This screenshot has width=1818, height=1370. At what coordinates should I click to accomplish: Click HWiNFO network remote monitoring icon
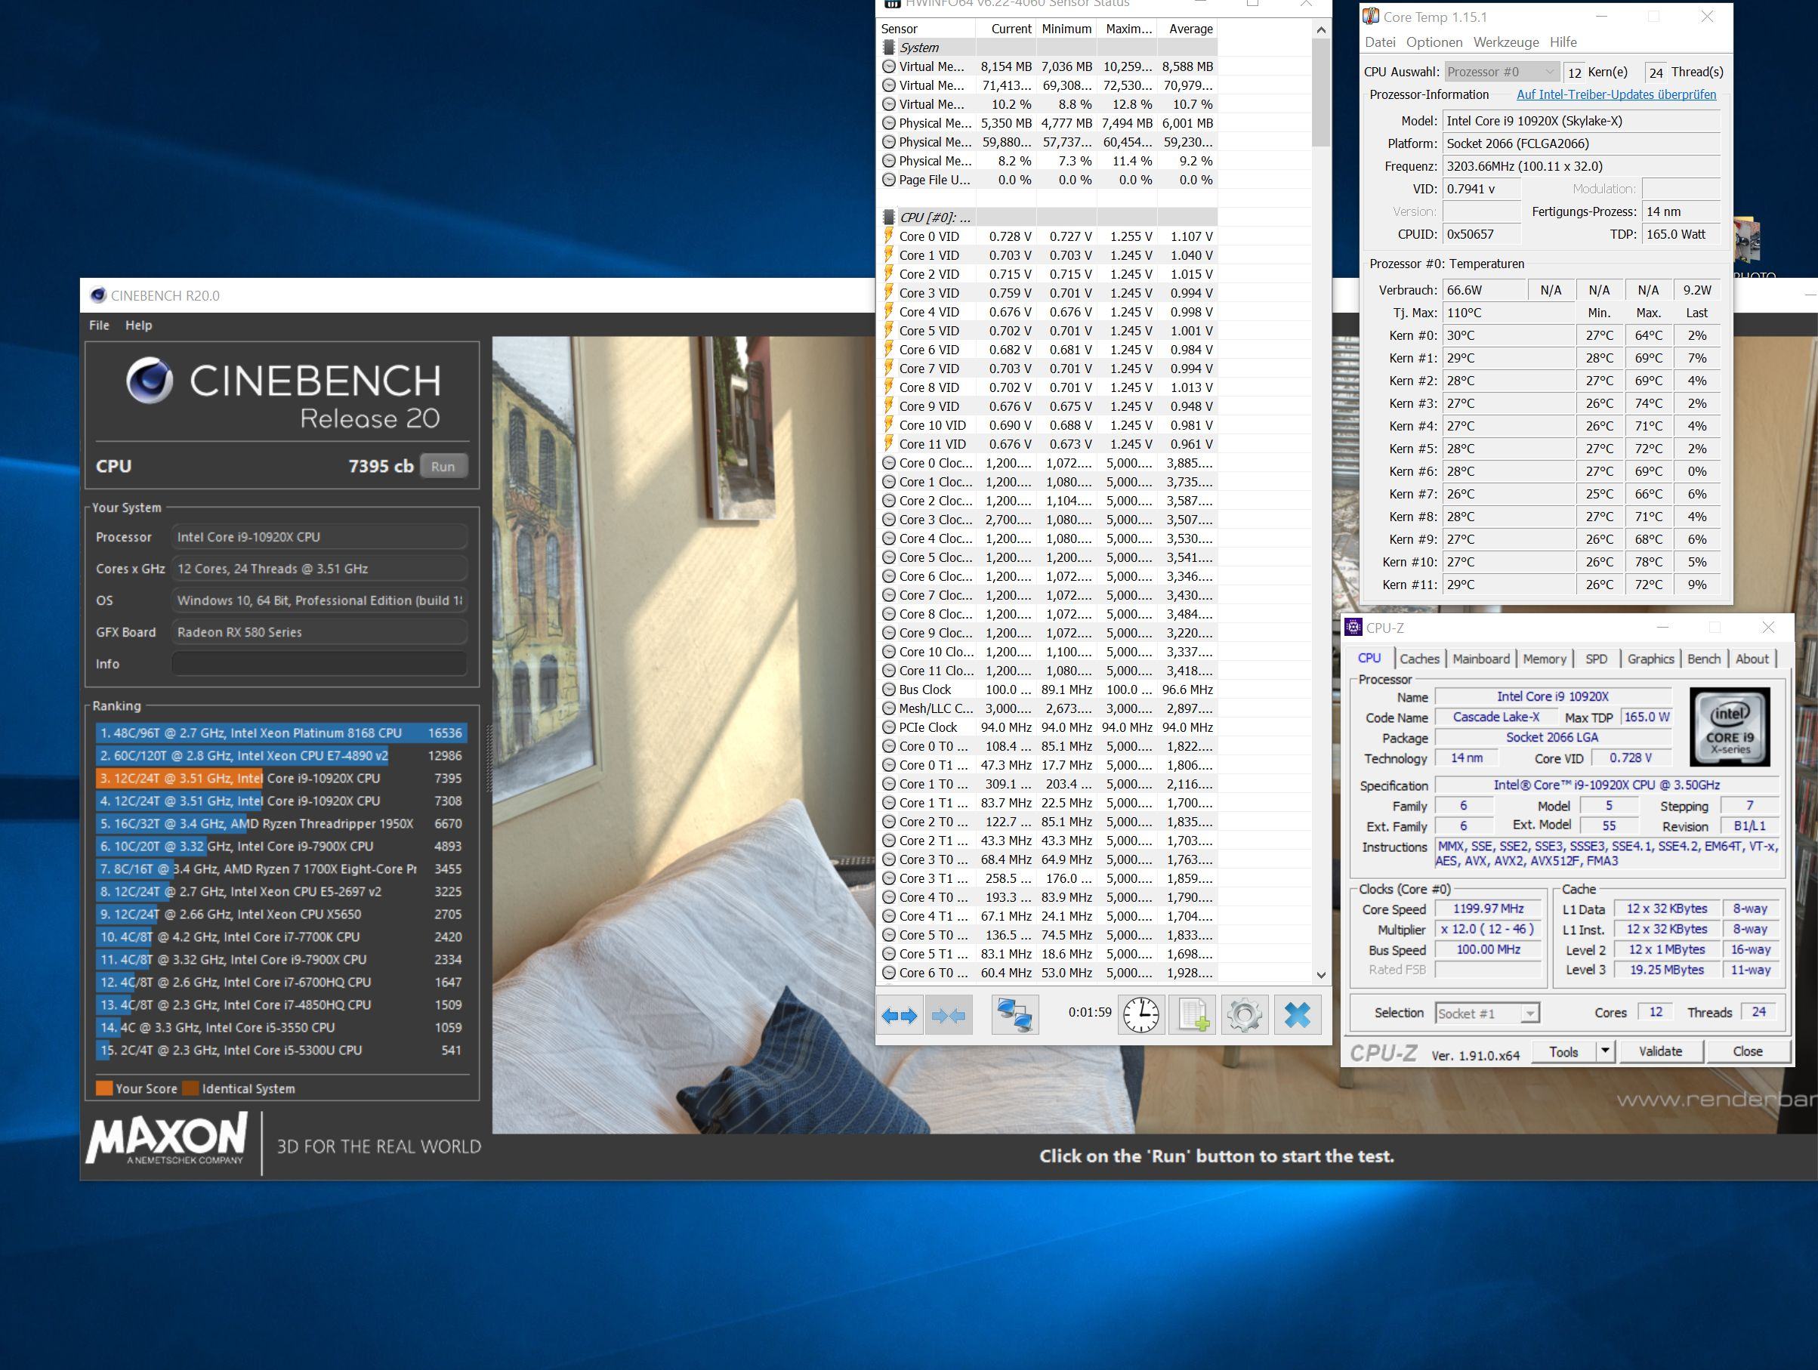[1015, 1016]
